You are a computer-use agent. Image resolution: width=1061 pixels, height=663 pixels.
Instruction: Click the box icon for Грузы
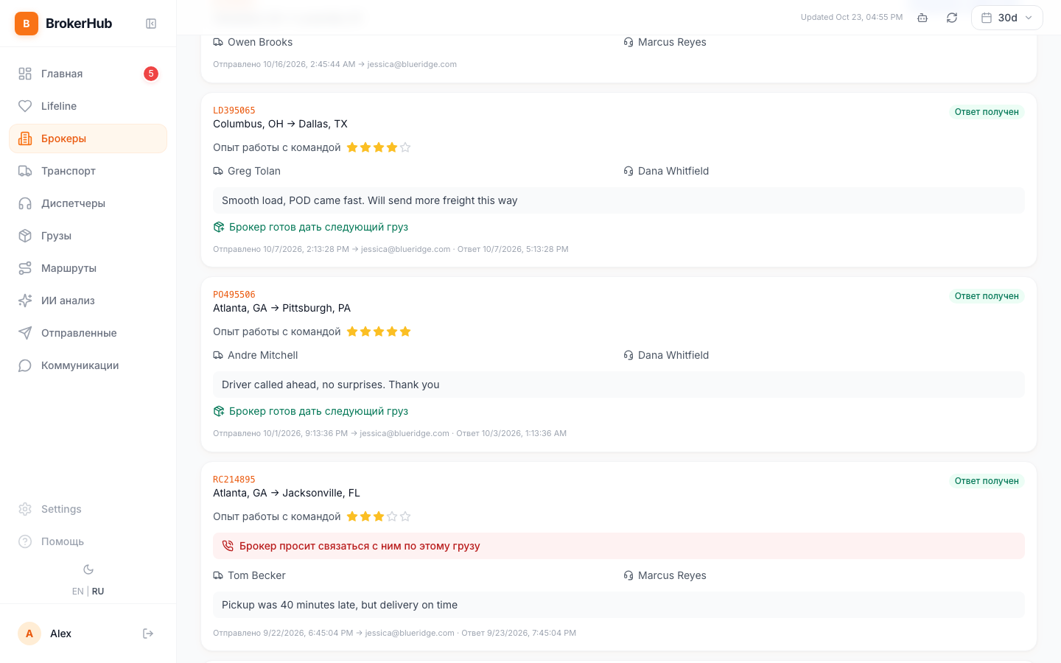coord(25,236)
